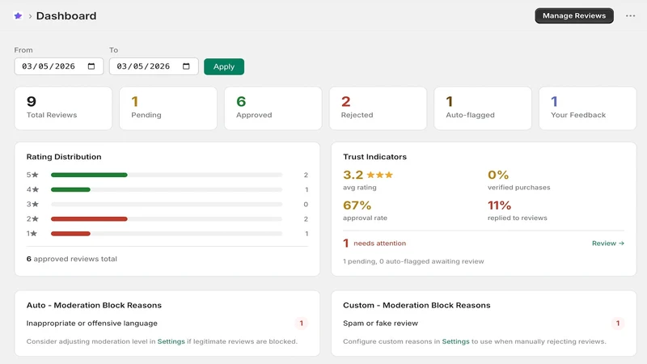Open the three-dots more options menu
The height and width of the screenshot is (364, 647).
tap(630, 15)
